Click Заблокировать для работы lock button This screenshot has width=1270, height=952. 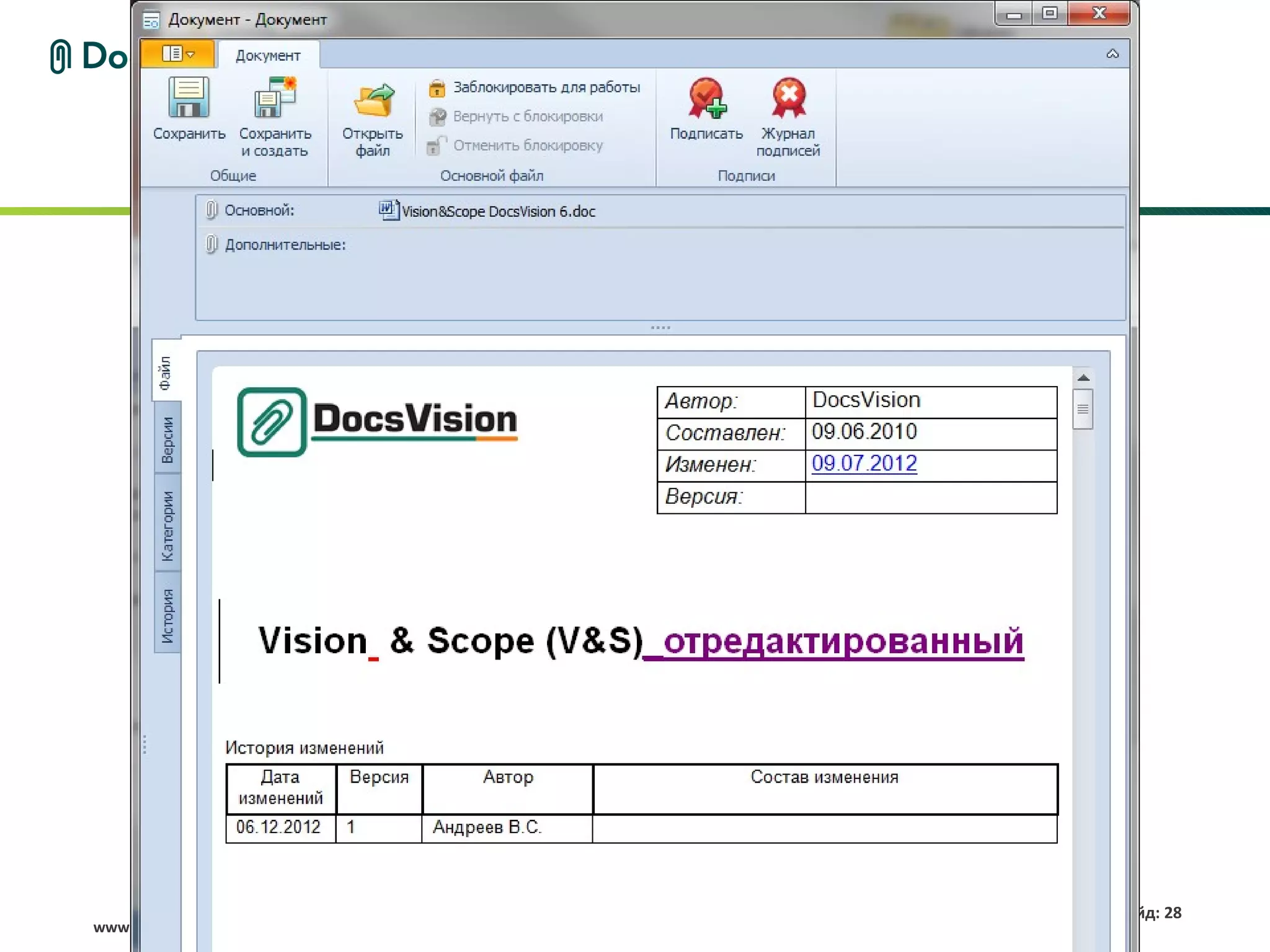pos(535,87)
